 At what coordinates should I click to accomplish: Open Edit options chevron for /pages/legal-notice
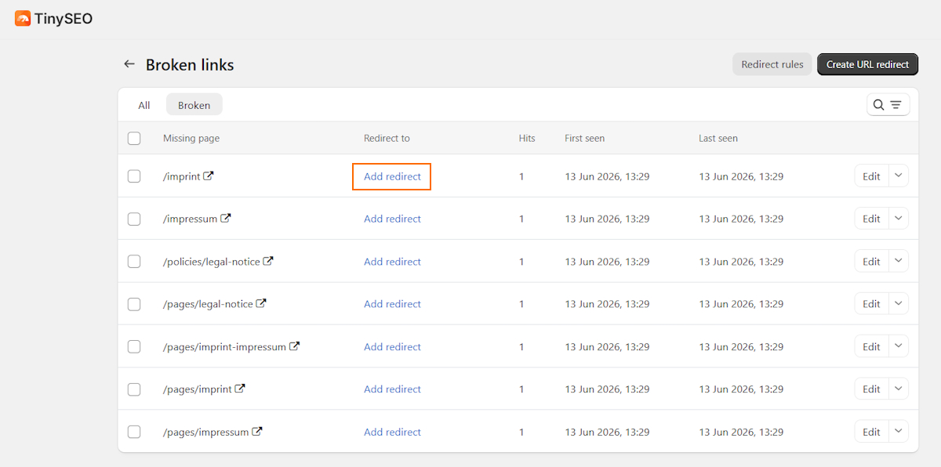899,304
